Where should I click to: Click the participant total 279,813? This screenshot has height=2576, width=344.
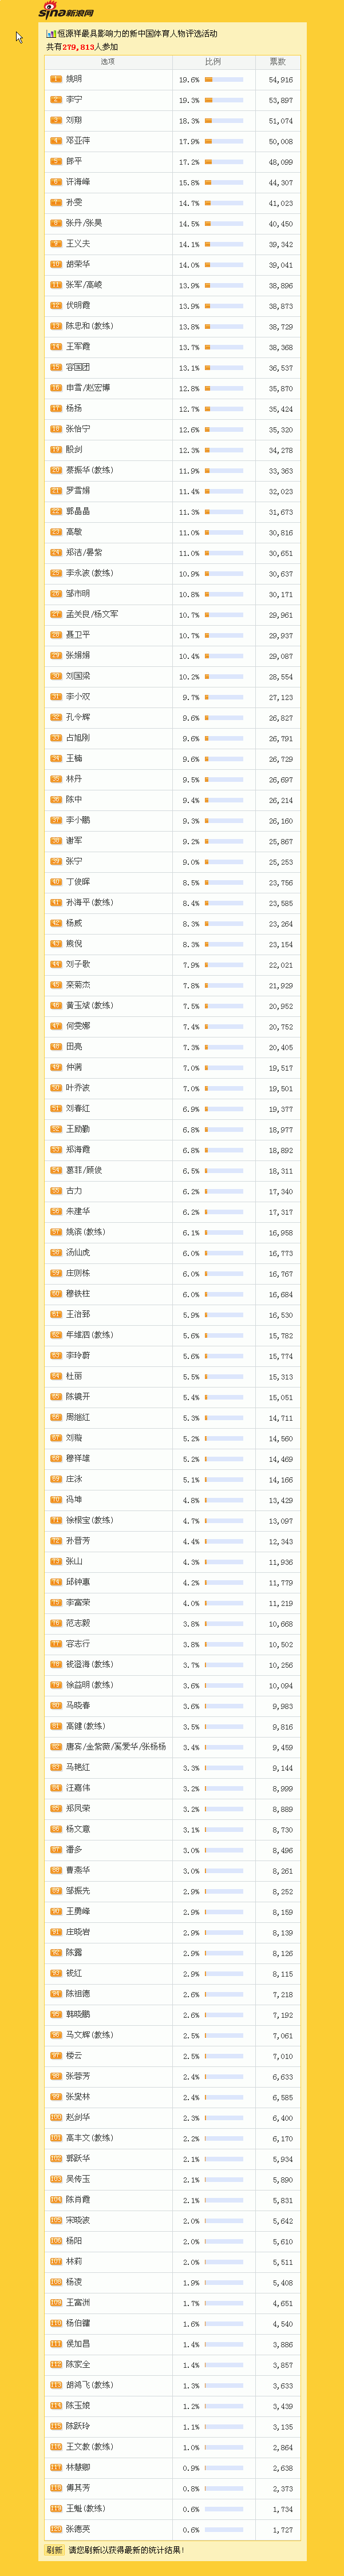[78, 47]
